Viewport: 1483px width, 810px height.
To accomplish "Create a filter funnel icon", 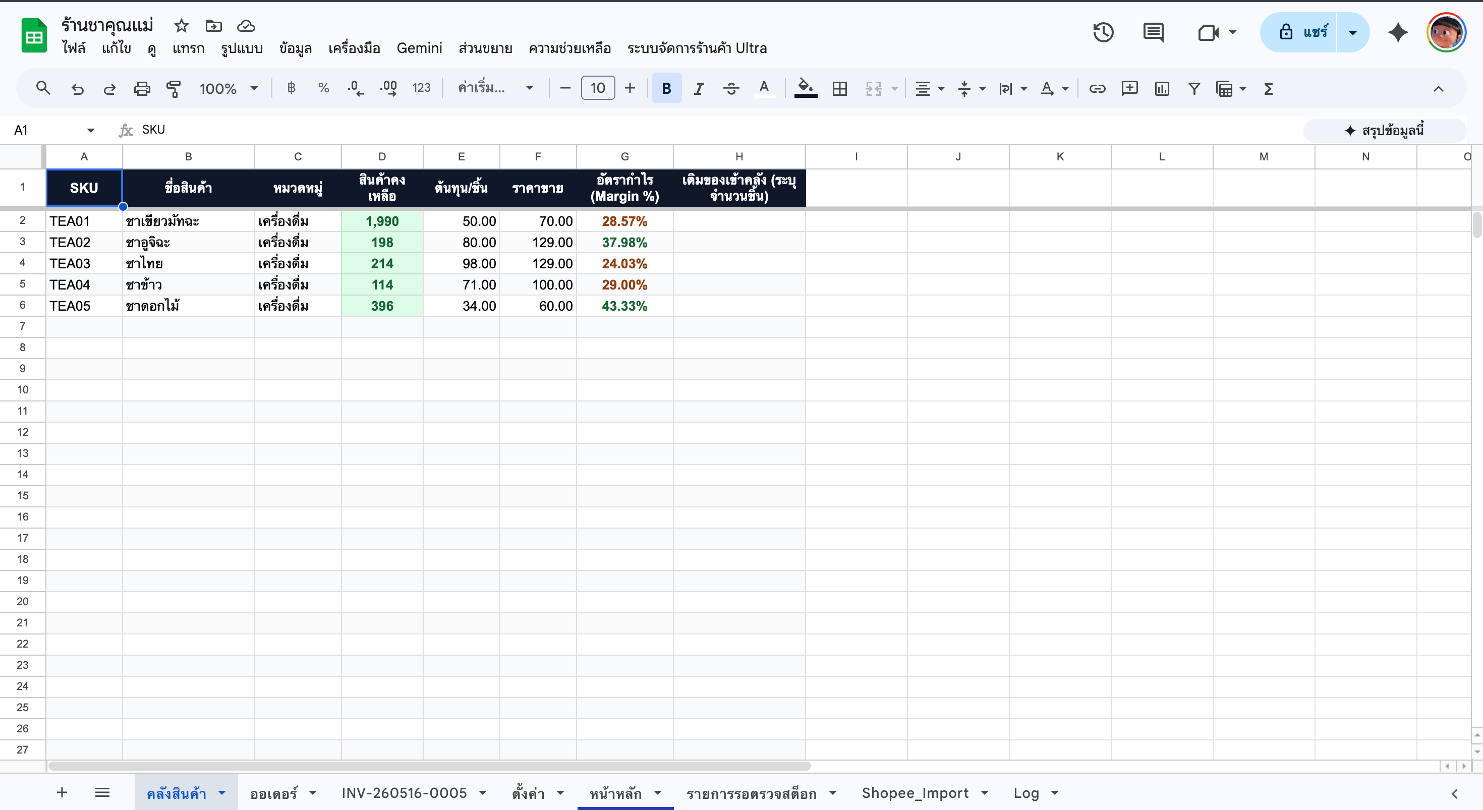I will point(1194,88).
